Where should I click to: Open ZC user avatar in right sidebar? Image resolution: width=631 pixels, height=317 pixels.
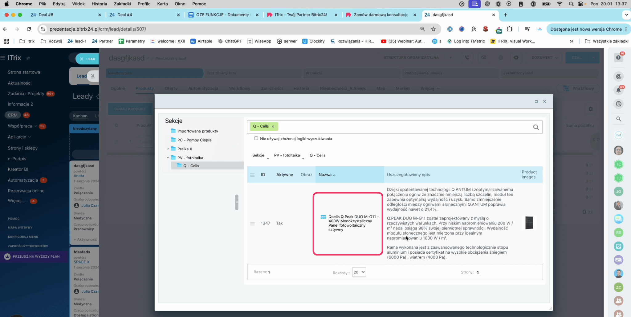pos(618,287)
